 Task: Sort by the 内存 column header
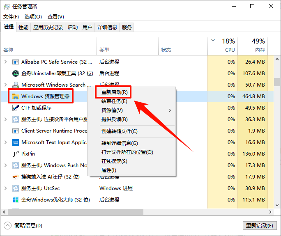253,46
